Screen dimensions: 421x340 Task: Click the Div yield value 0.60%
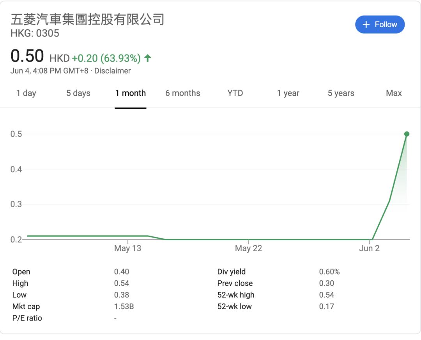[x=329, y=272]
